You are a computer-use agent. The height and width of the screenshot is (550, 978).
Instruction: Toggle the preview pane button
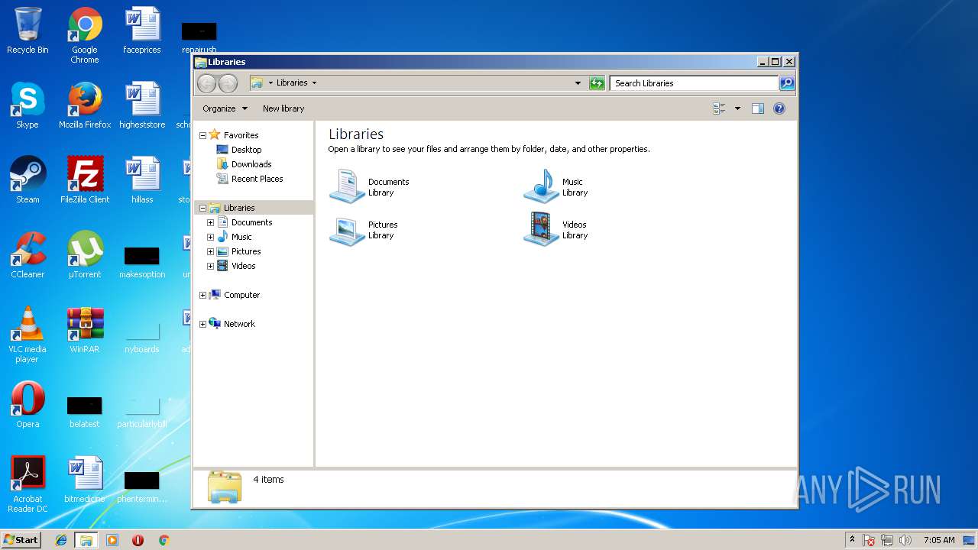coord(758,108)
